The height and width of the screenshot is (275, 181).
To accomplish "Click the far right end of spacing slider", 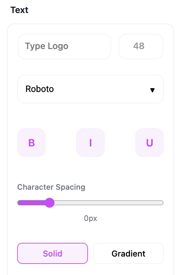I will pos(162,203).
